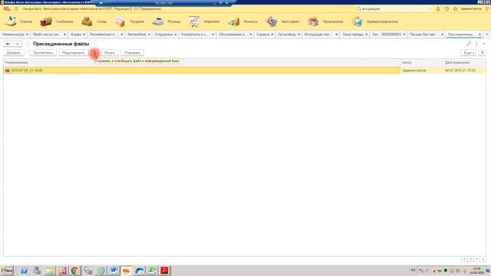
Task: Open the hamburger main menu
Action: click(x=16, y=8)
